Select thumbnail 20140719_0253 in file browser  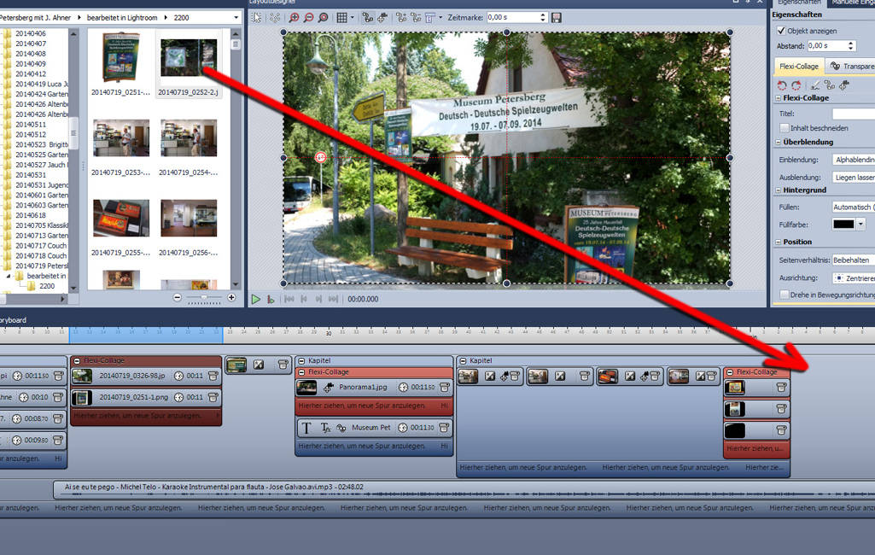pyautogui.click(x=121, y=138)
